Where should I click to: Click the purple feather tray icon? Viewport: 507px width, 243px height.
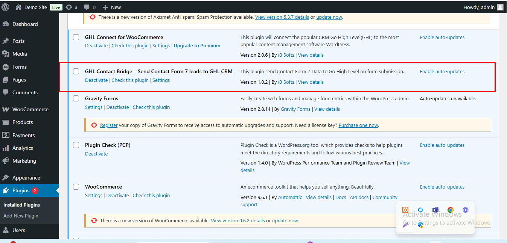405,225
